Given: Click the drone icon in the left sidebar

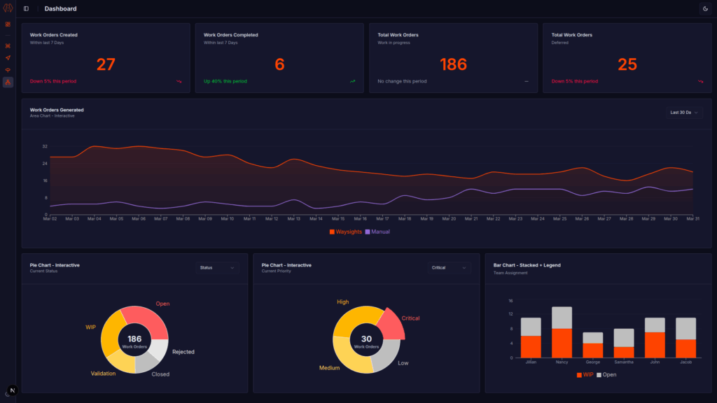Looking at the screenshot, I should pyautogui.click(x=7, y=46).
